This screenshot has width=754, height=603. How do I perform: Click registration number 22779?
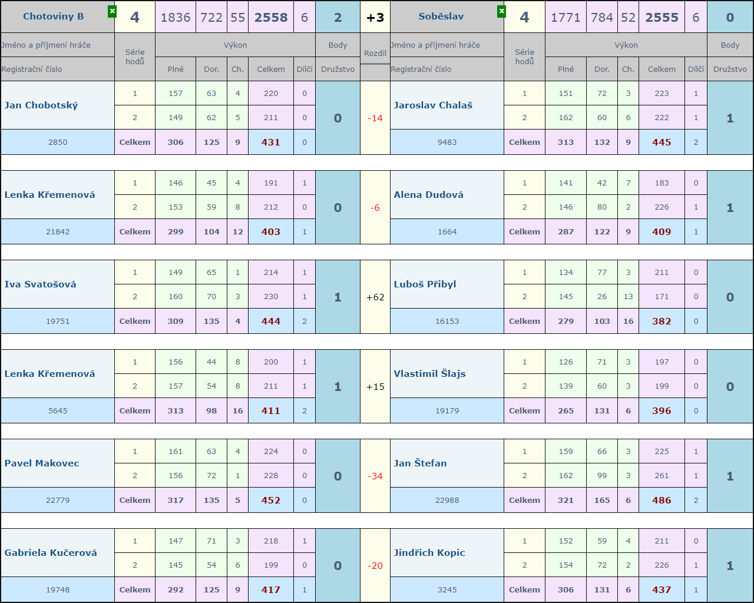click(x=58, y=500)
